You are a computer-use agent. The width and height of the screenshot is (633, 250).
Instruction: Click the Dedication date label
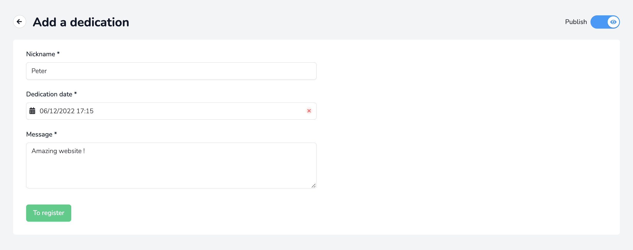click(49, 94)
